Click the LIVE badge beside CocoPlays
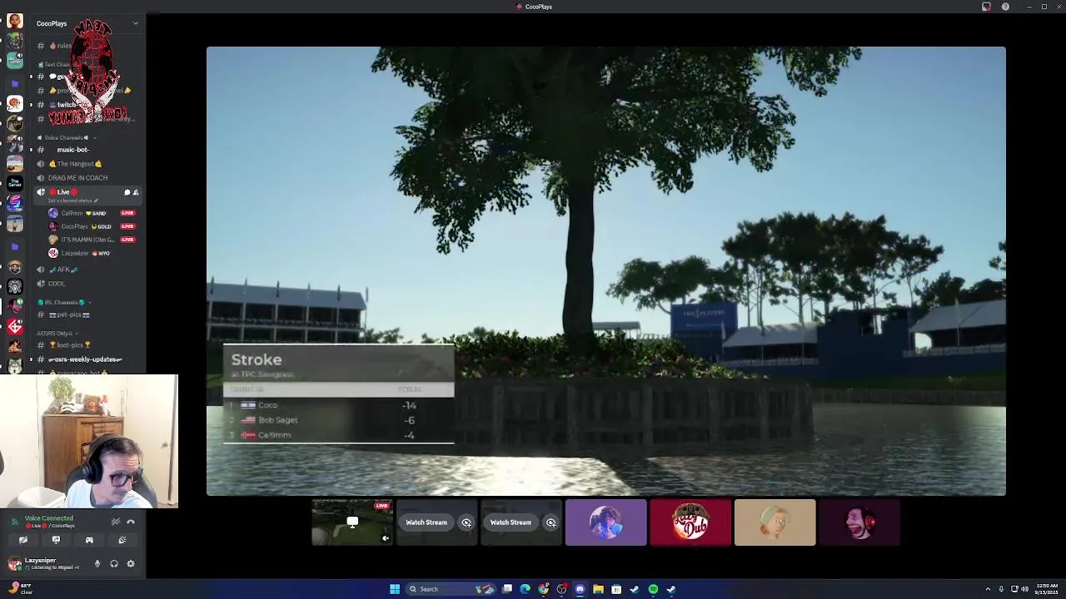1066x599 pixels. (x=127, y=226)
